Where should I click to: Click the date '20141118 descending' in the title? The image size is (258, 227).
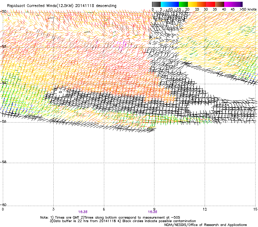coord(96,6)
